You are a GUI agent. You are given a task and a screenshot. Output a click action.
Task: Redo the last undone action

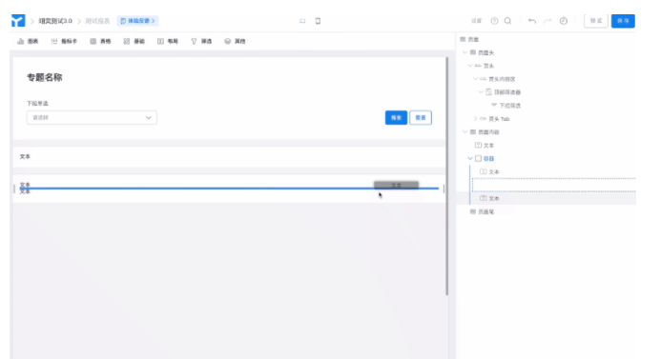point(547,21)
